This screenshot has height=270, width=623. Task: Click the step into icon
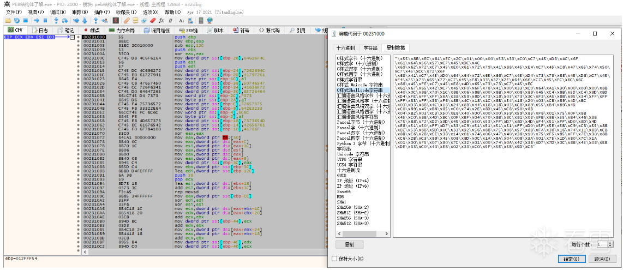[56, 20]
